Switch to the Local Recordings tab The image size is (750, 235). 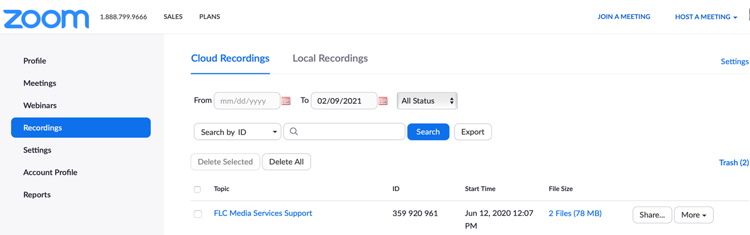click(x=330, y=58)
